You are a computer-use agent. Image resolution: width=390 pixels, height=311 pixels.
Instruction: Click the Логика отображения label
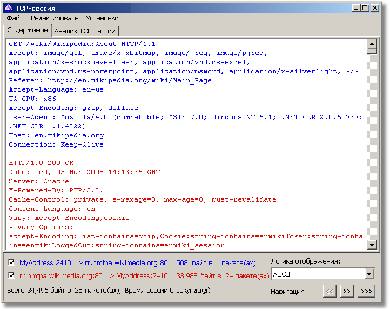306,261
